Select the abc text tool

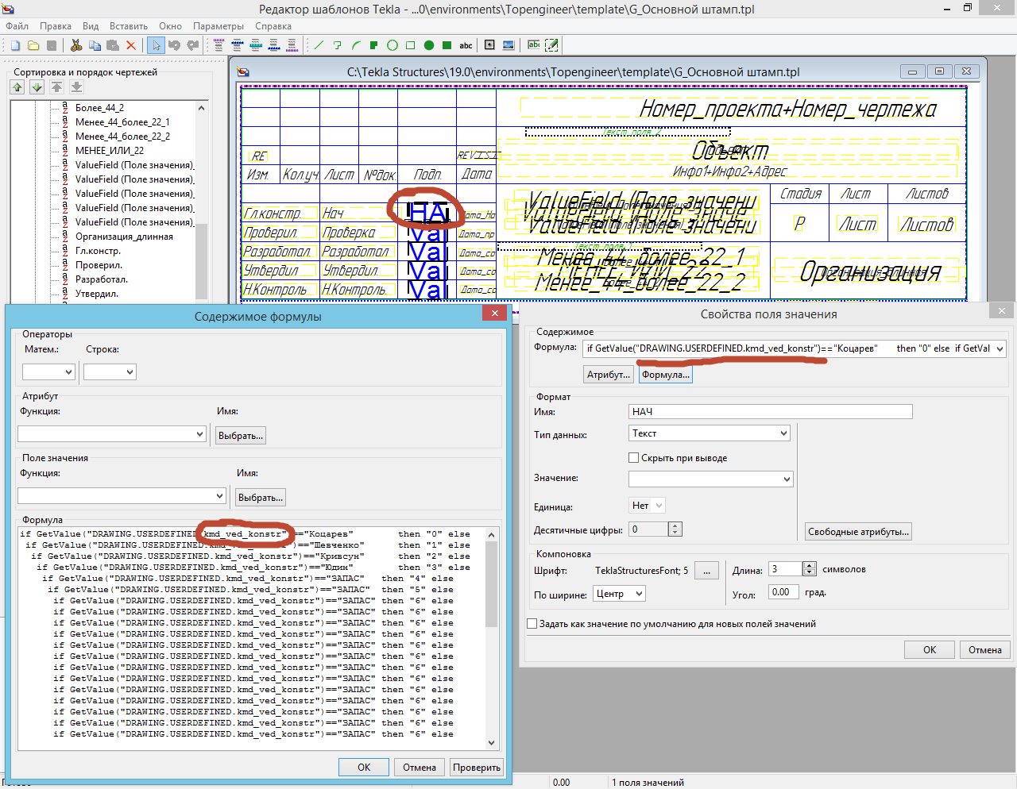tap(466, 45)
